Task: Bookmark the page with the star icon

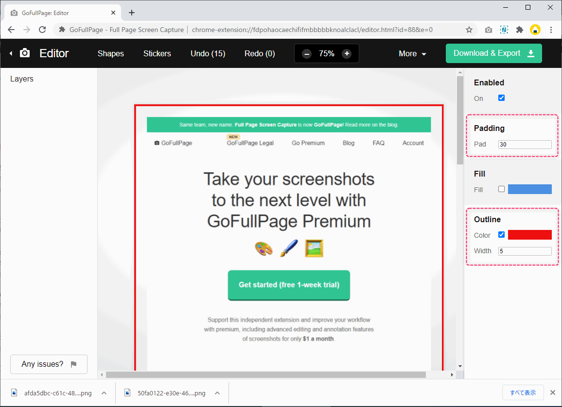Action: 469,30
